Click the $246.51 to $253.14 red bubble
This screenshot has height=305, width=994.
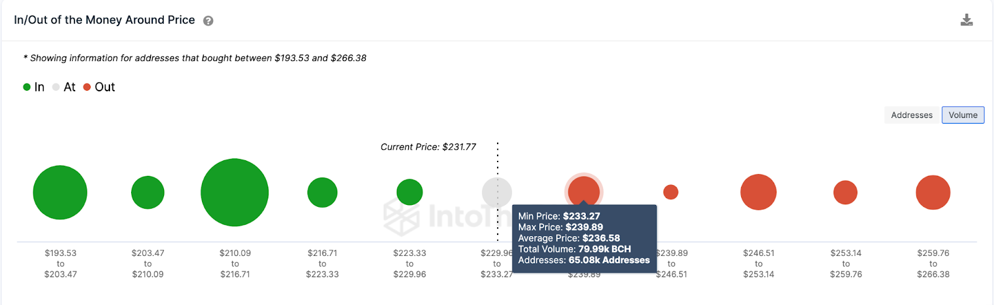pyautogui.click(x=759, y=192)
